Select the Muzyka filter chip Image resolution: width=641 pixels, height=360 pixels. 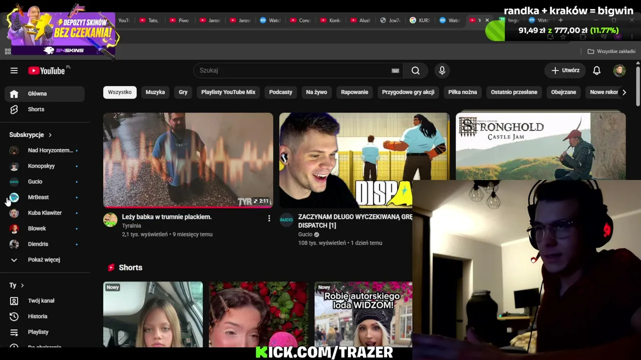tap(155, 92)
